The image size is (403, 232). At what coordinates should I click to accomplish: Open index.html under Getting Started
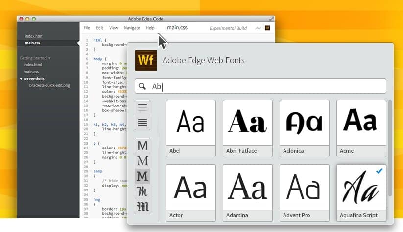(x=33, y=65)
